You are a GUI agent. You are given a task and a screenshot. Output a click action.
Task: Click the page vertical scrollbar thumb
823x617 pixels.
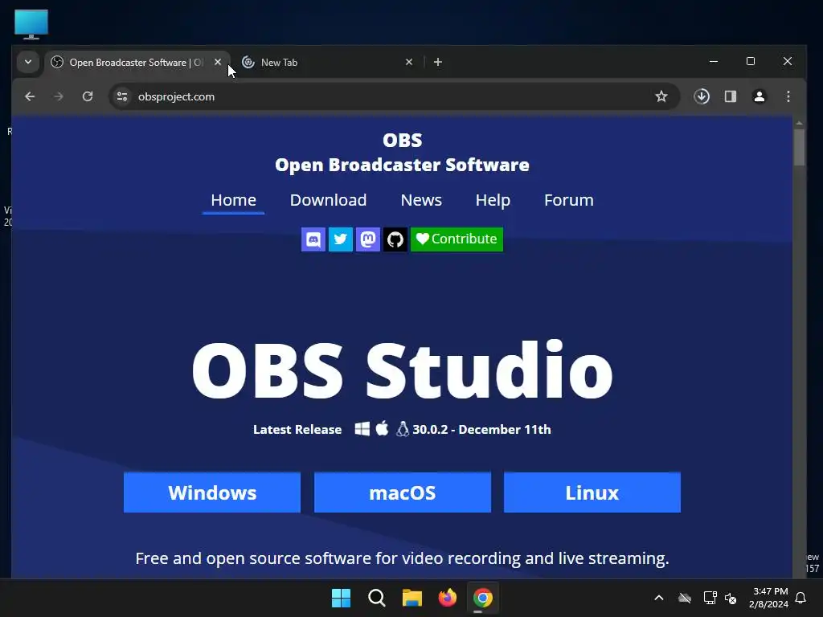(x=800, y=147)
